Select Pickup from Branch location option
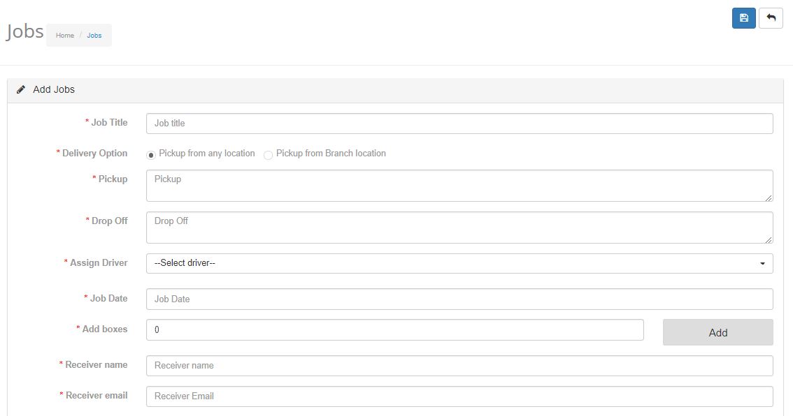This screenshot has width=793, height=416. point(268,155)
